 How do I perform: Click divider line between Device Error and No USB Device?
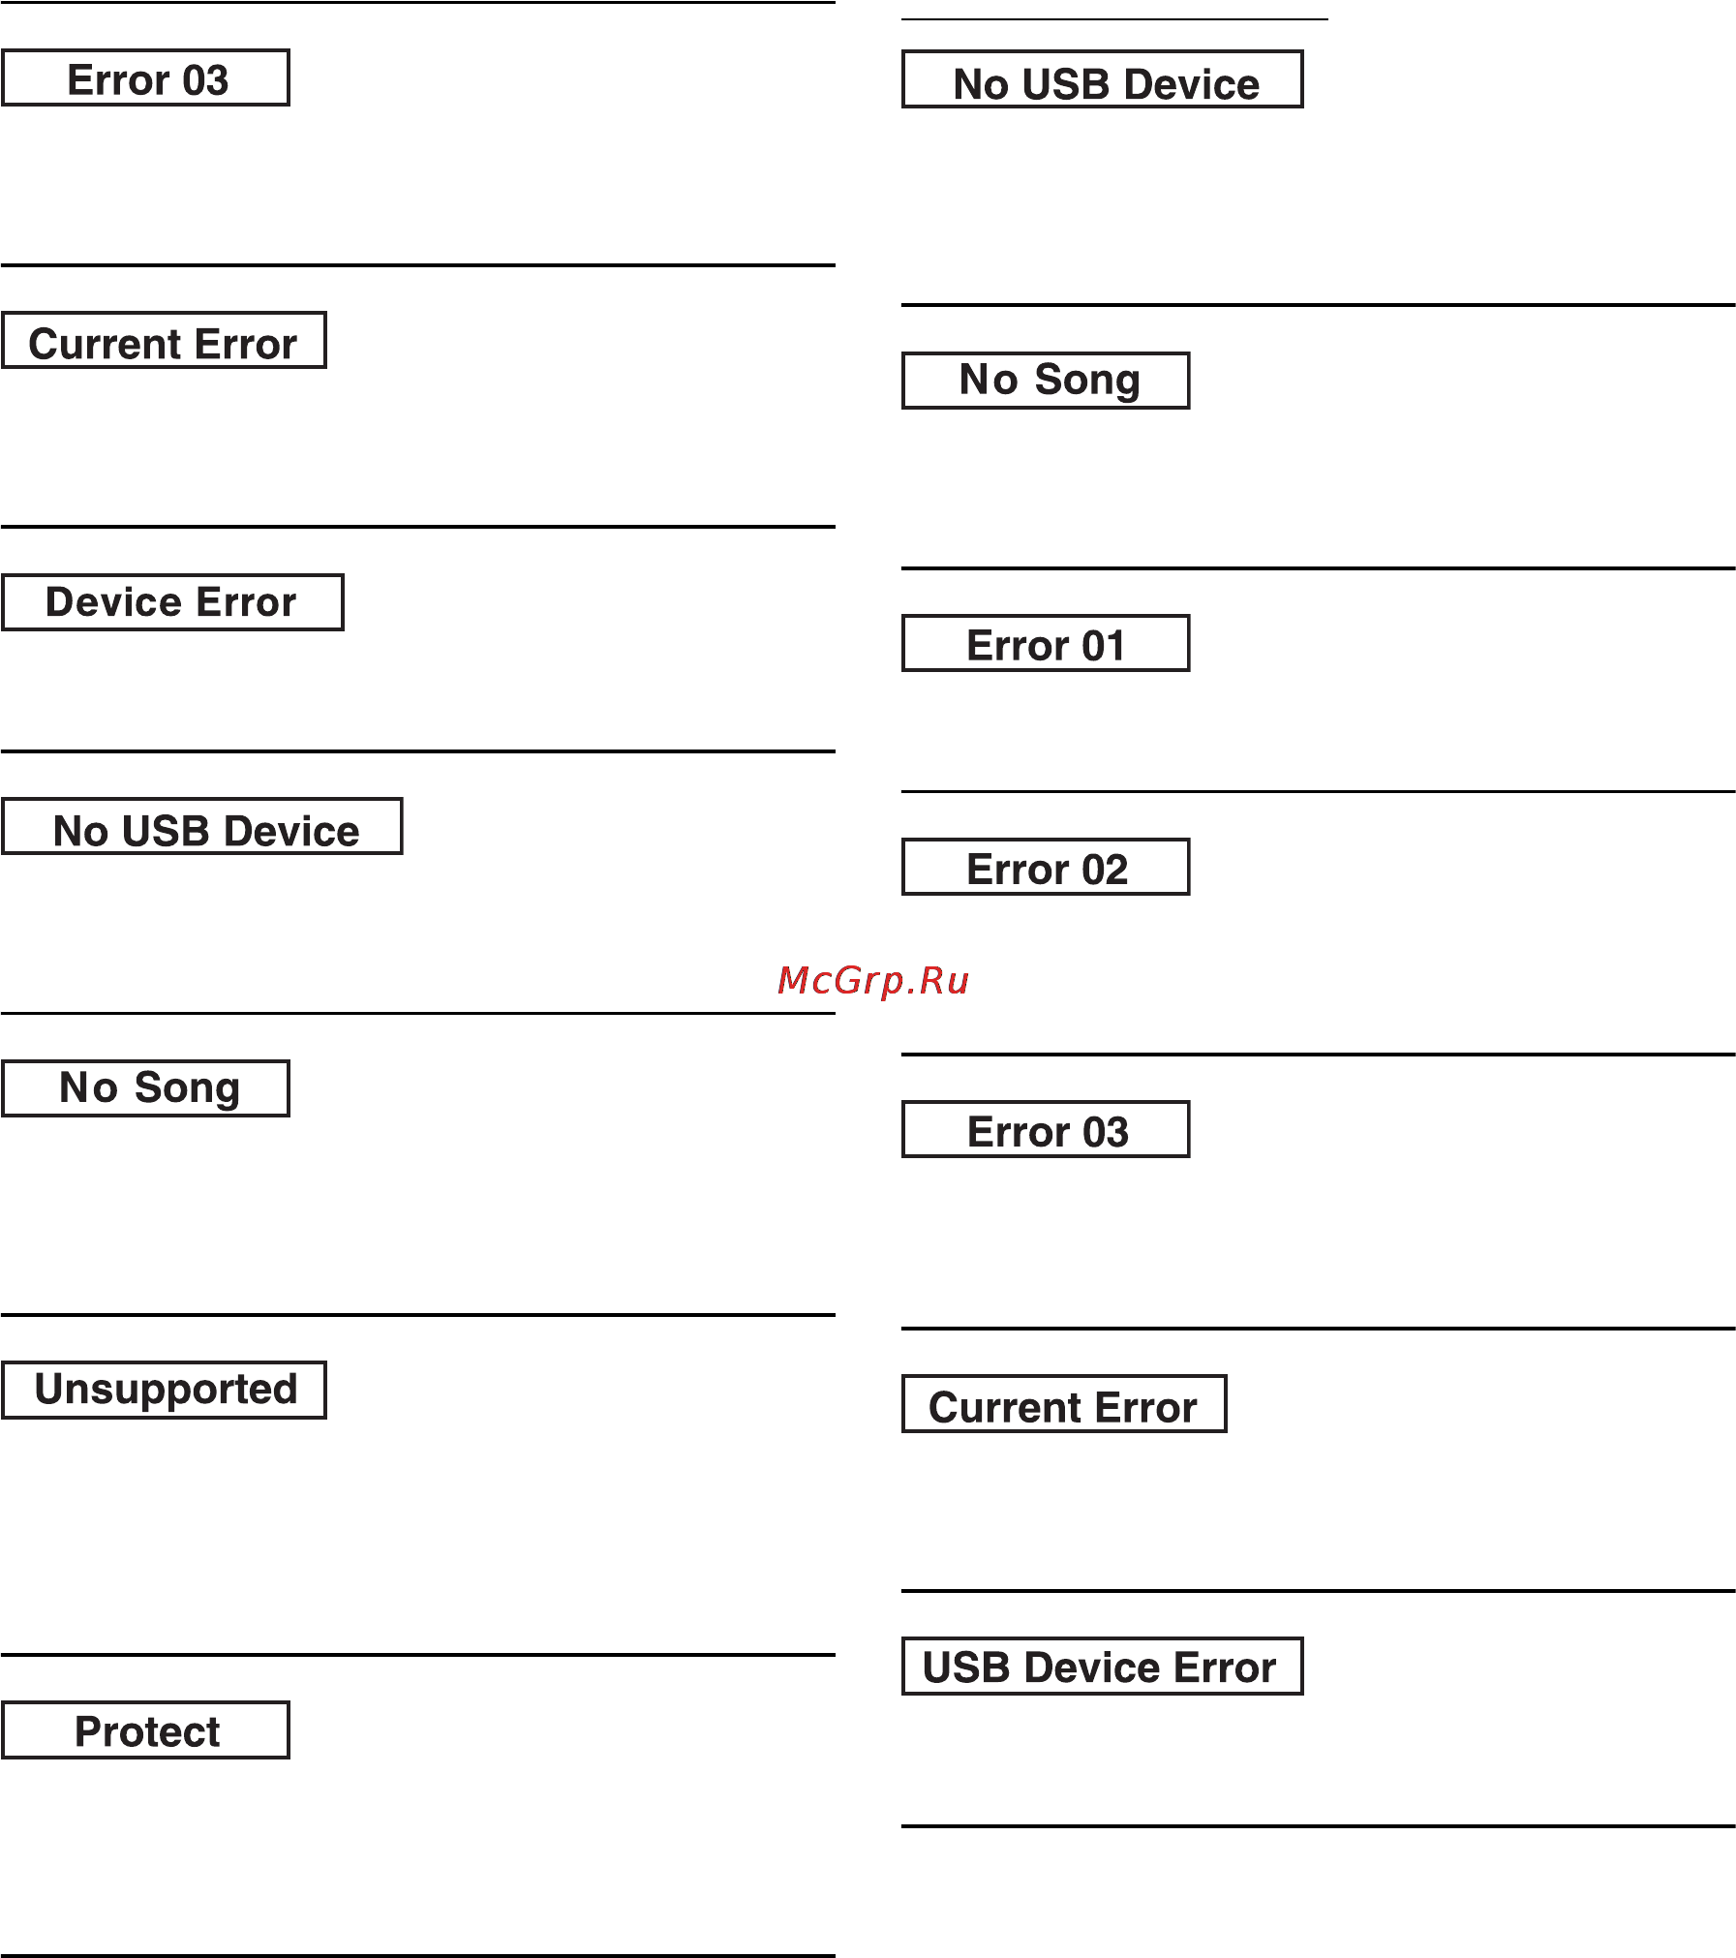[417, 750]
